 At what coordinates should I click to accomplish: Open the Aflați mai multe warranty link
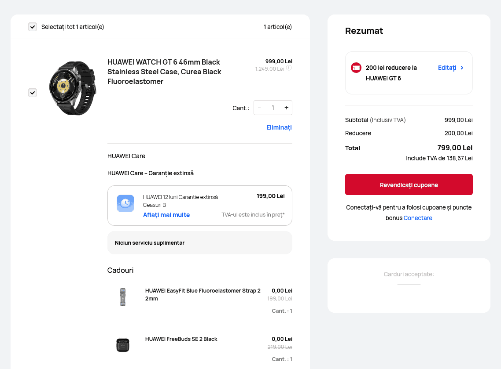tap(166, 215)
